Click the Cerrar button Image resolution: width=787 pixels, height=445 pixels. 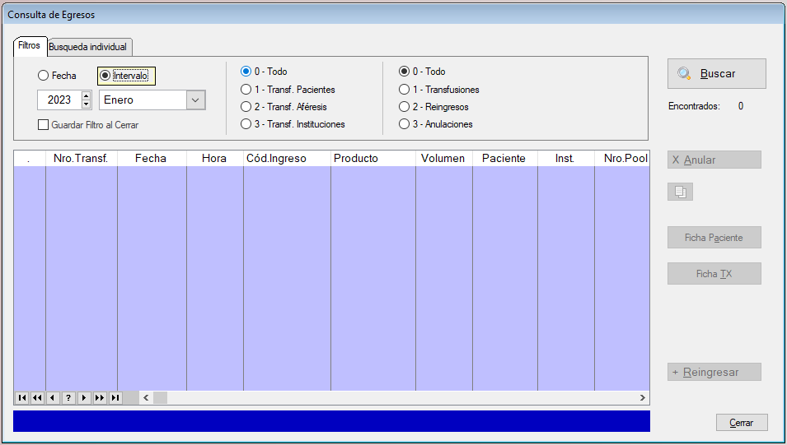pyautogui.click(x=742, y=422)
